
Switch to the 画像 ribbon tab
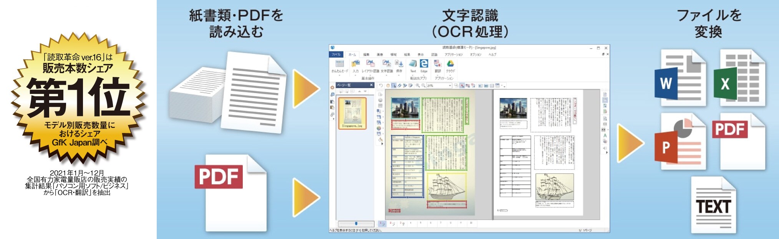pyautogui.click(x=380, y=54)
